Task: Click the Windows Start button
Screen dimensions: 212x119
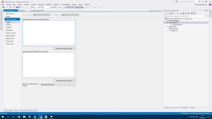Action: (3, 117)
